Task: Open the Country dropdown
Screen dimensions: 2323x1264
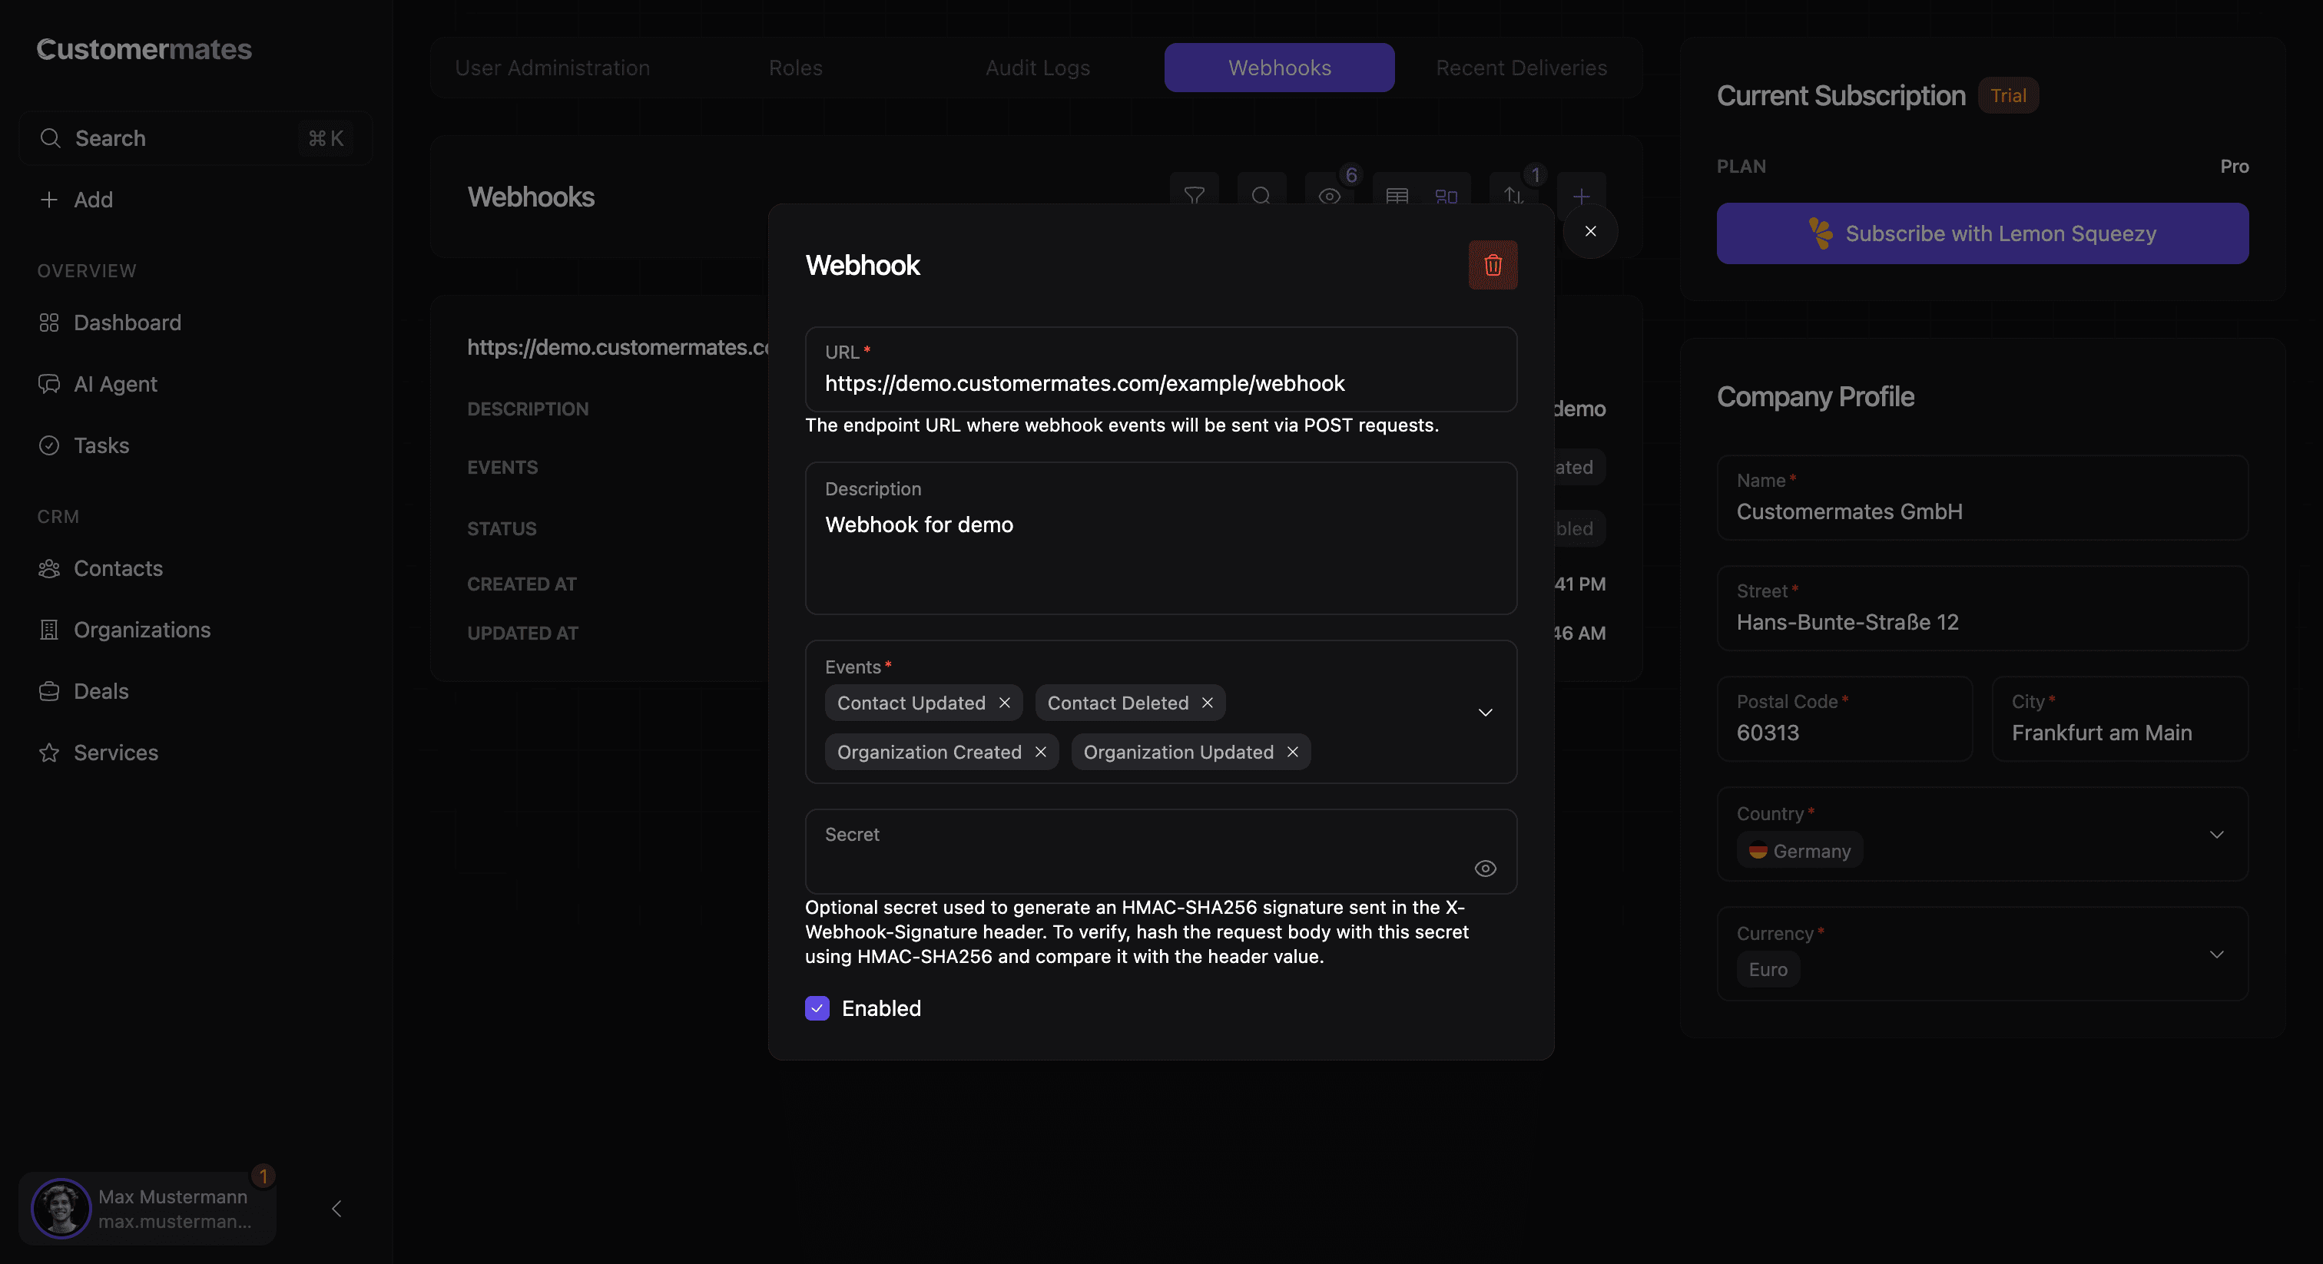Action: tap(2215, 835)
